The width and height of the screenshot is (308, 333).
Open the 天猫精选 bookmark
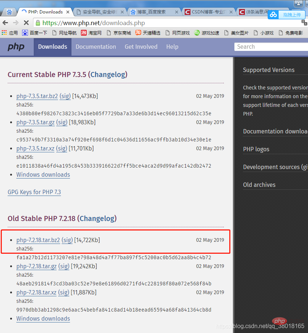(148, 33)
